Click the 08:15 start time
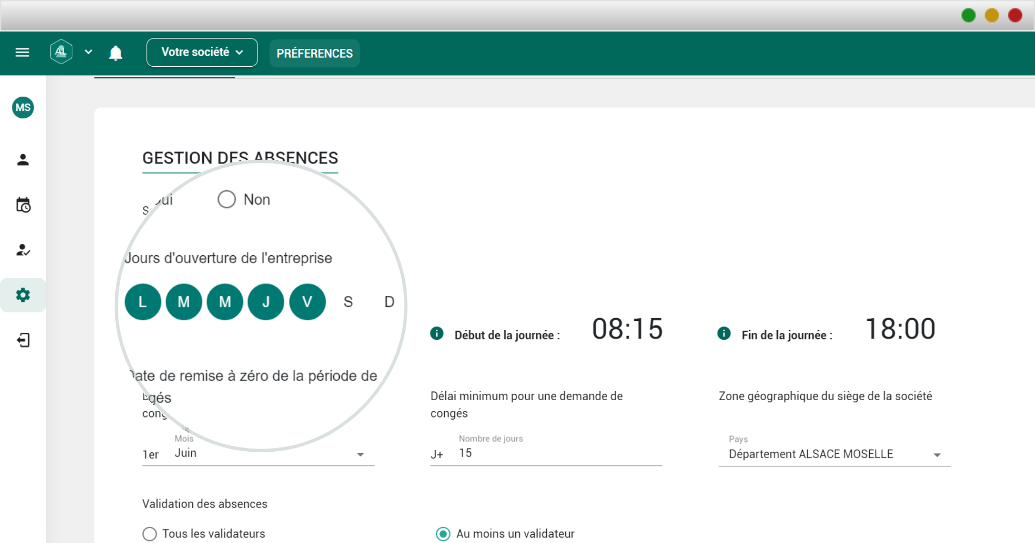The width and height of the screenshot is (1035, 543). [627, 329]
